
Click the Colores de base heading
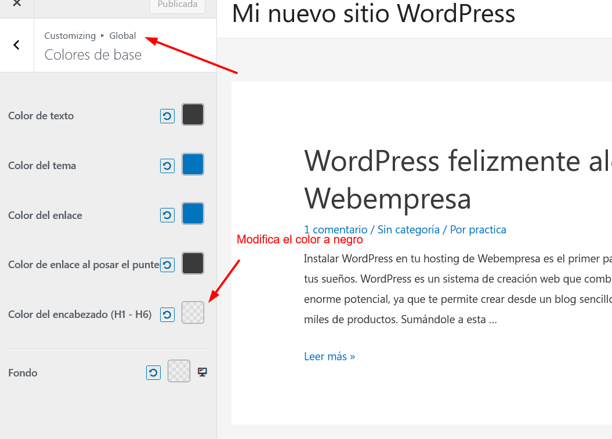[93, 55]
